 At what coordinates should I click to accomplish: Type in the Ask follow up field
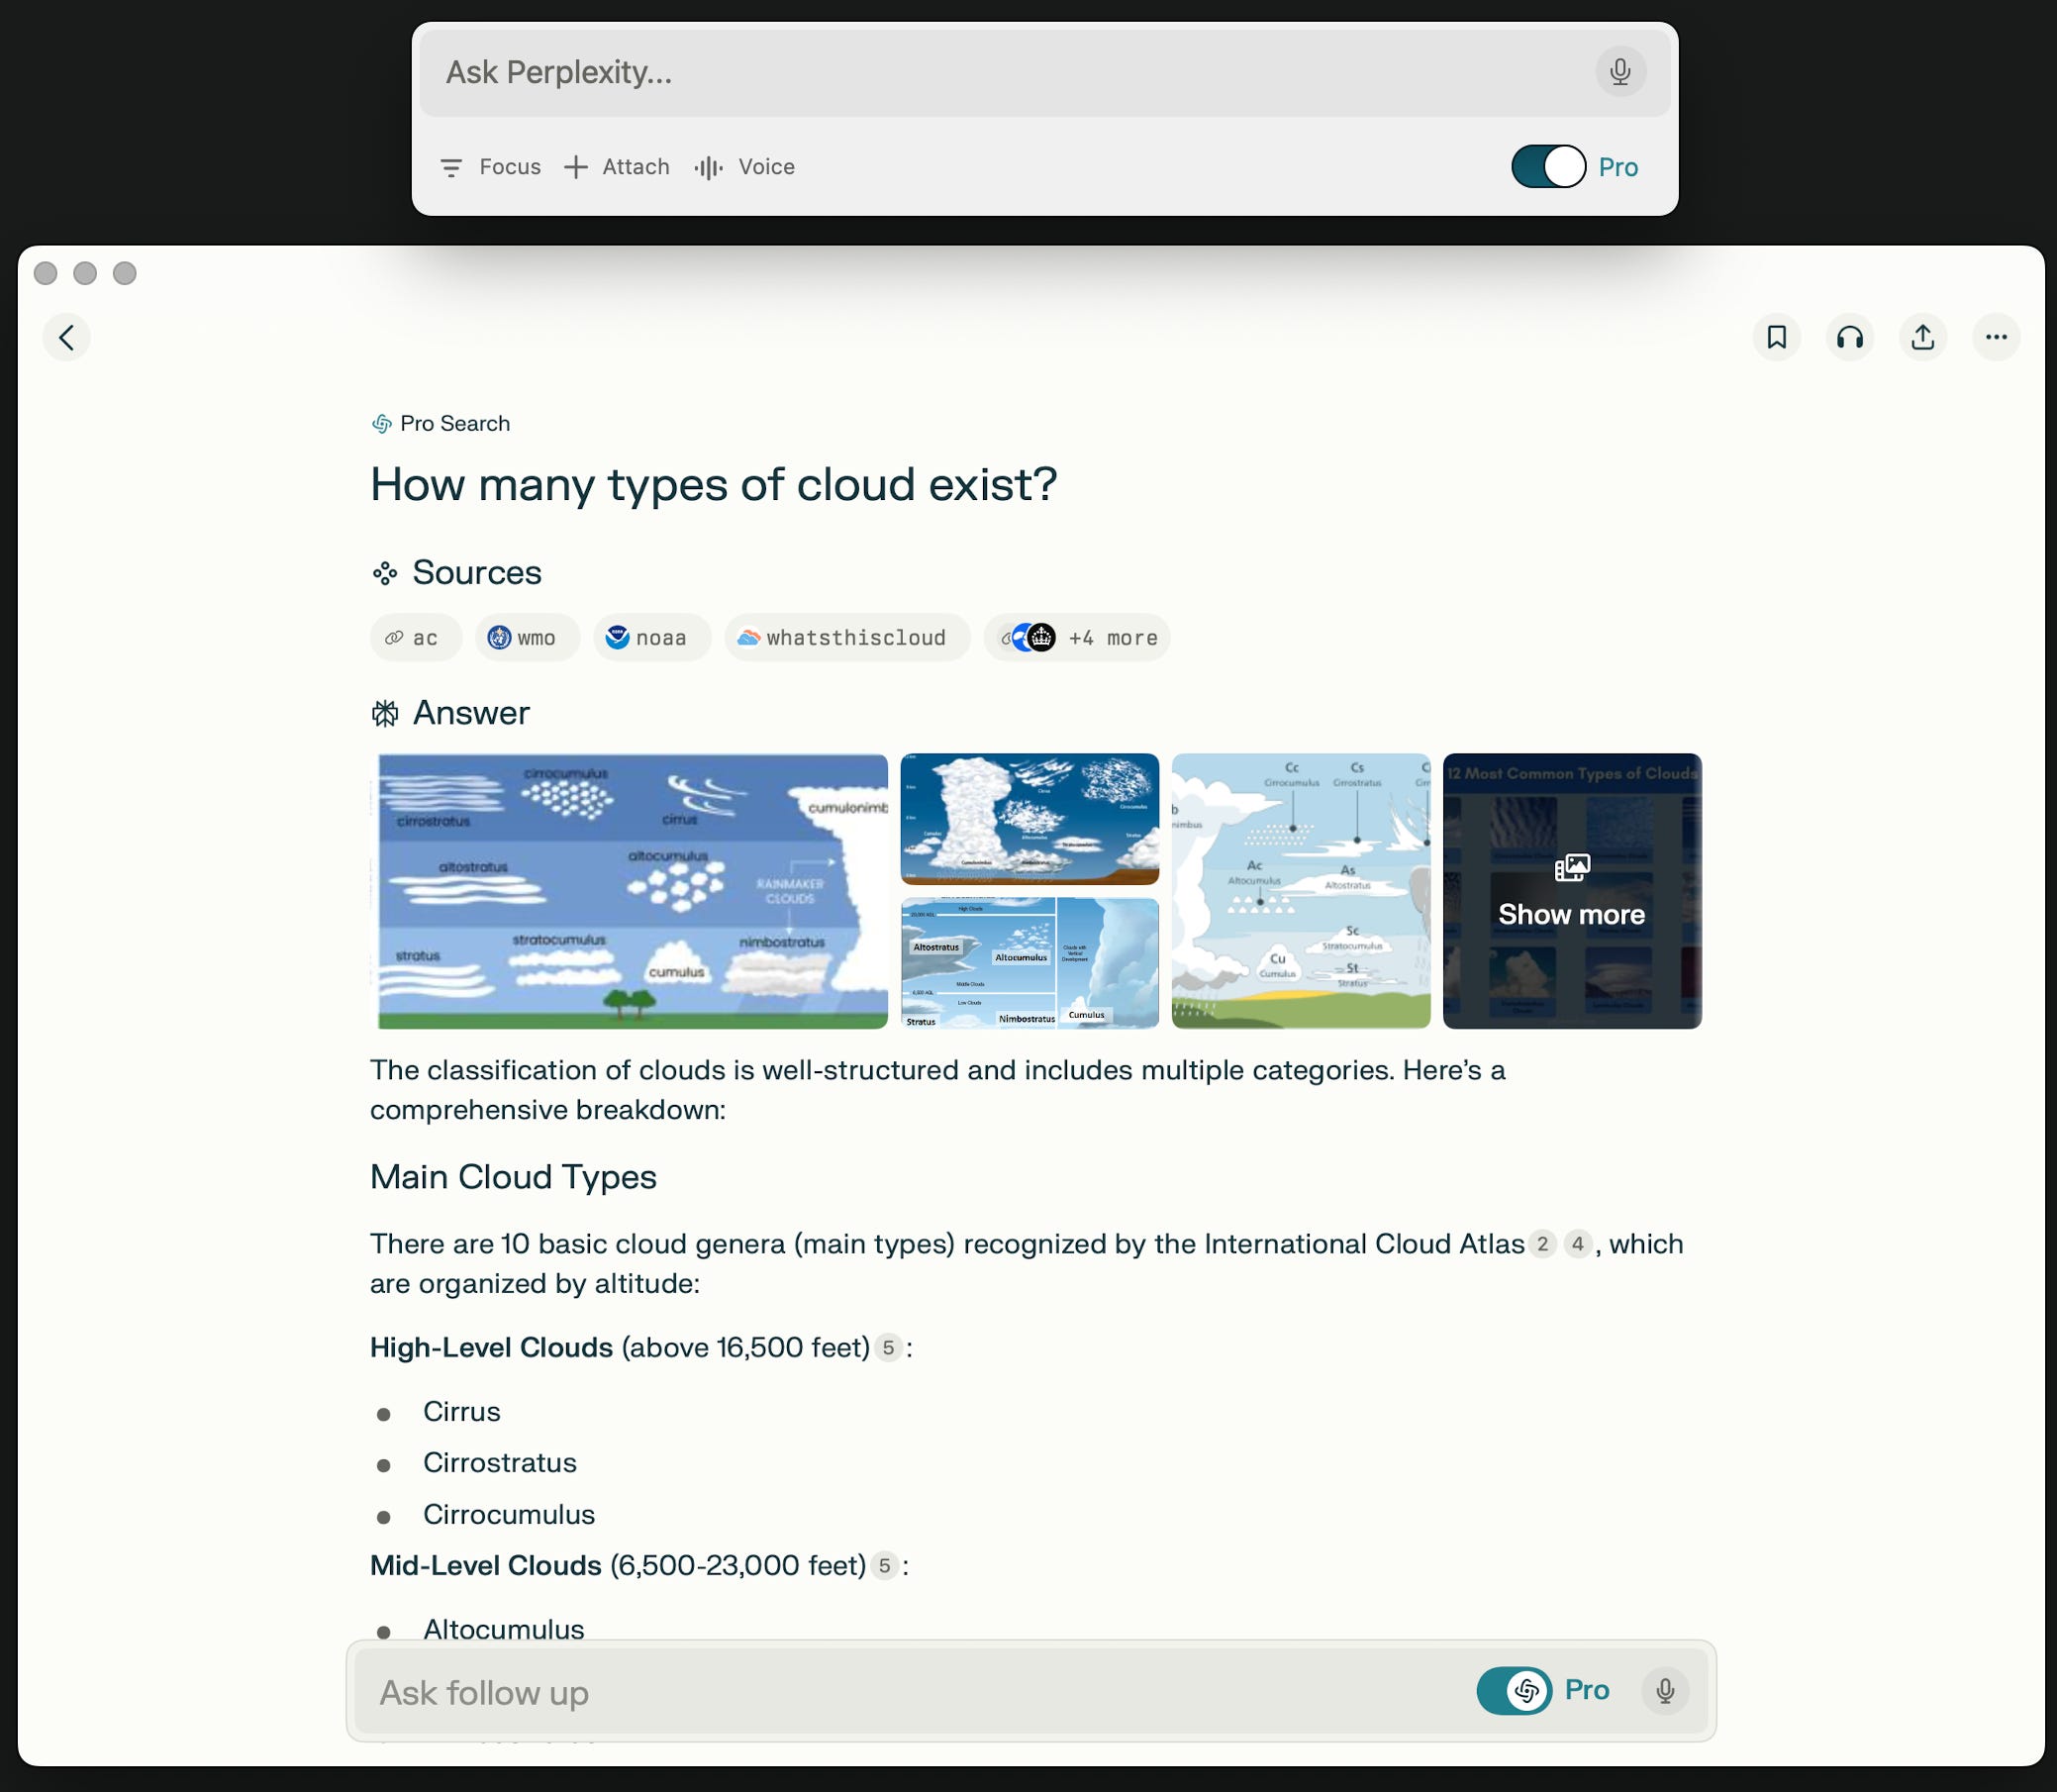point(900,1692)
